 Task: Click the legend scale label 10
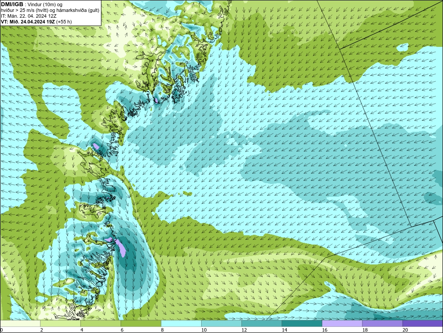tap(204, 330)
